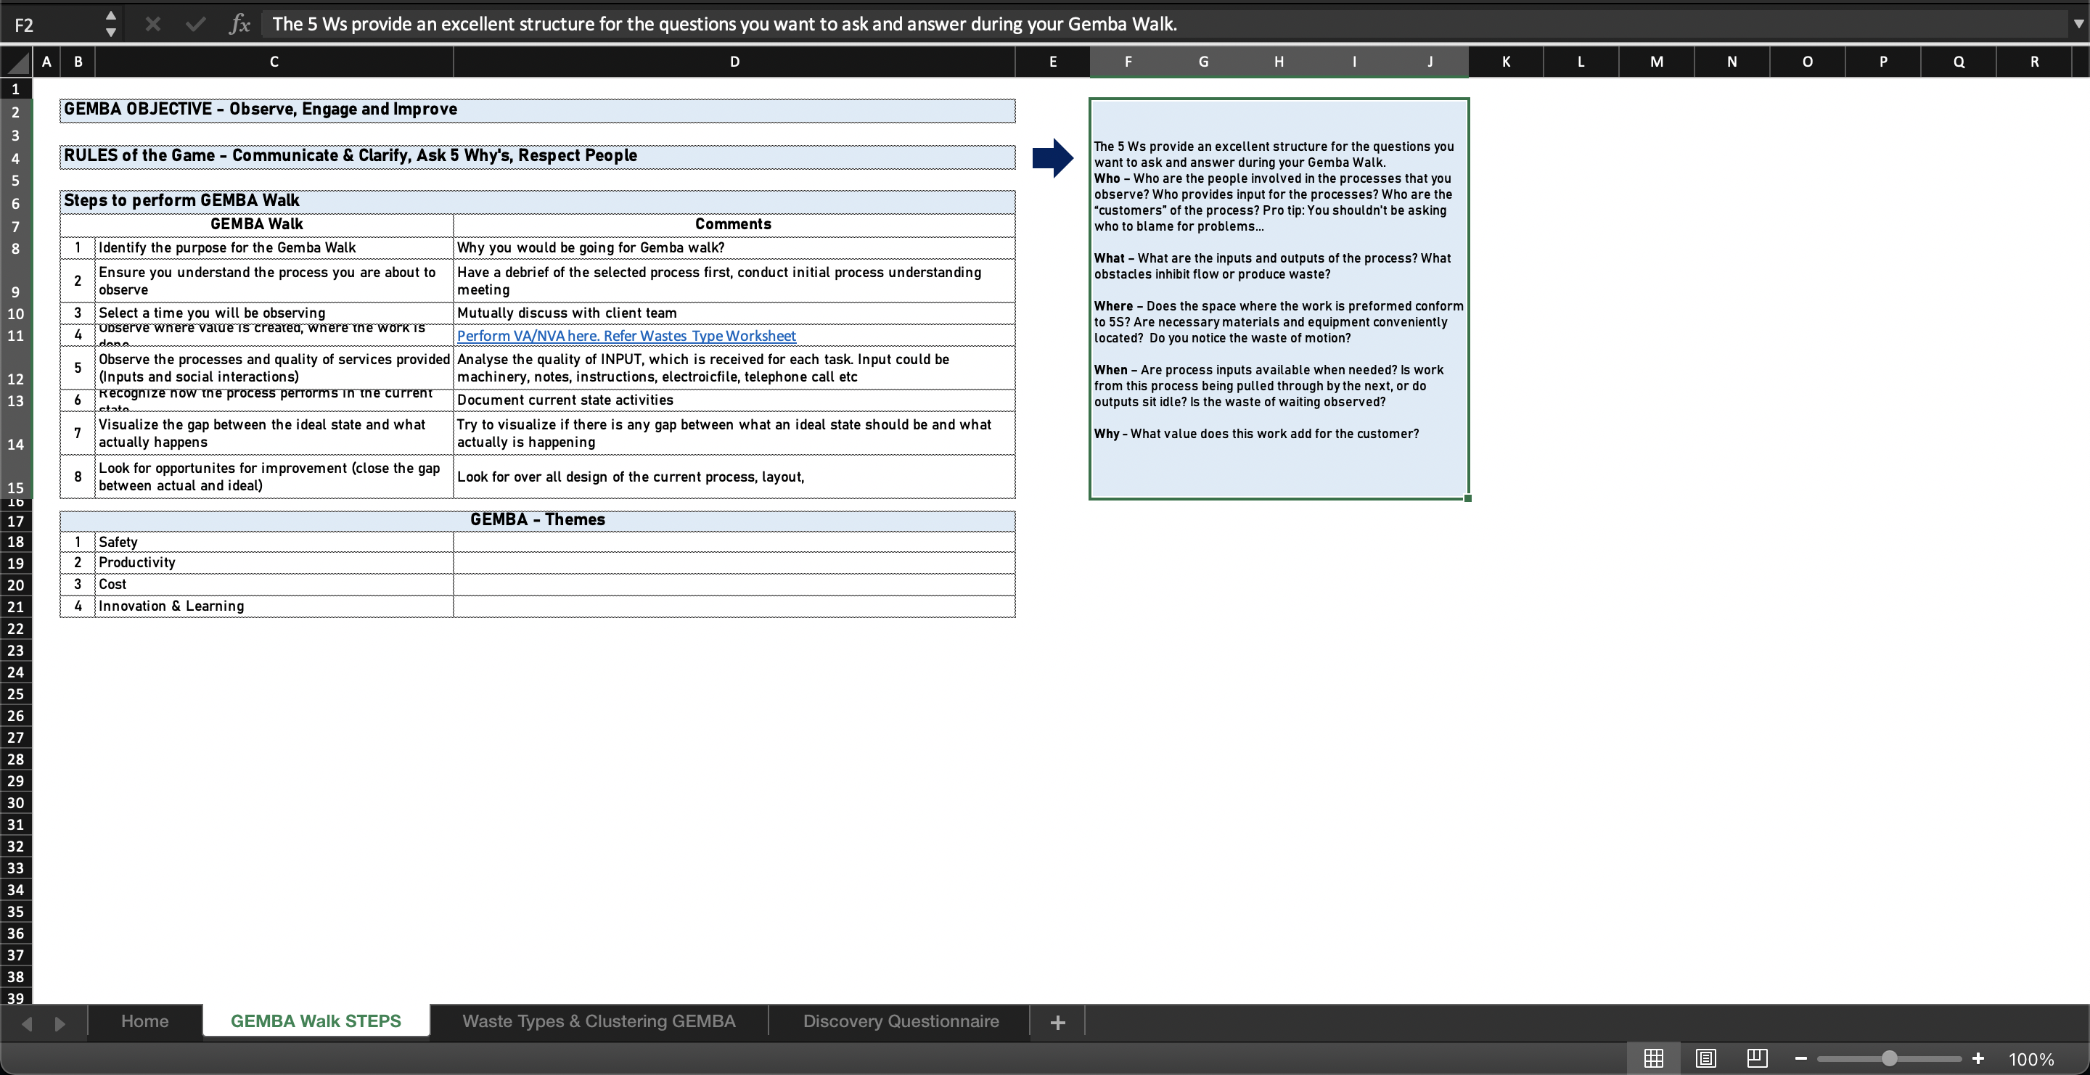Open the insert function fx button

pyautogui.click(x=239, y=25)
